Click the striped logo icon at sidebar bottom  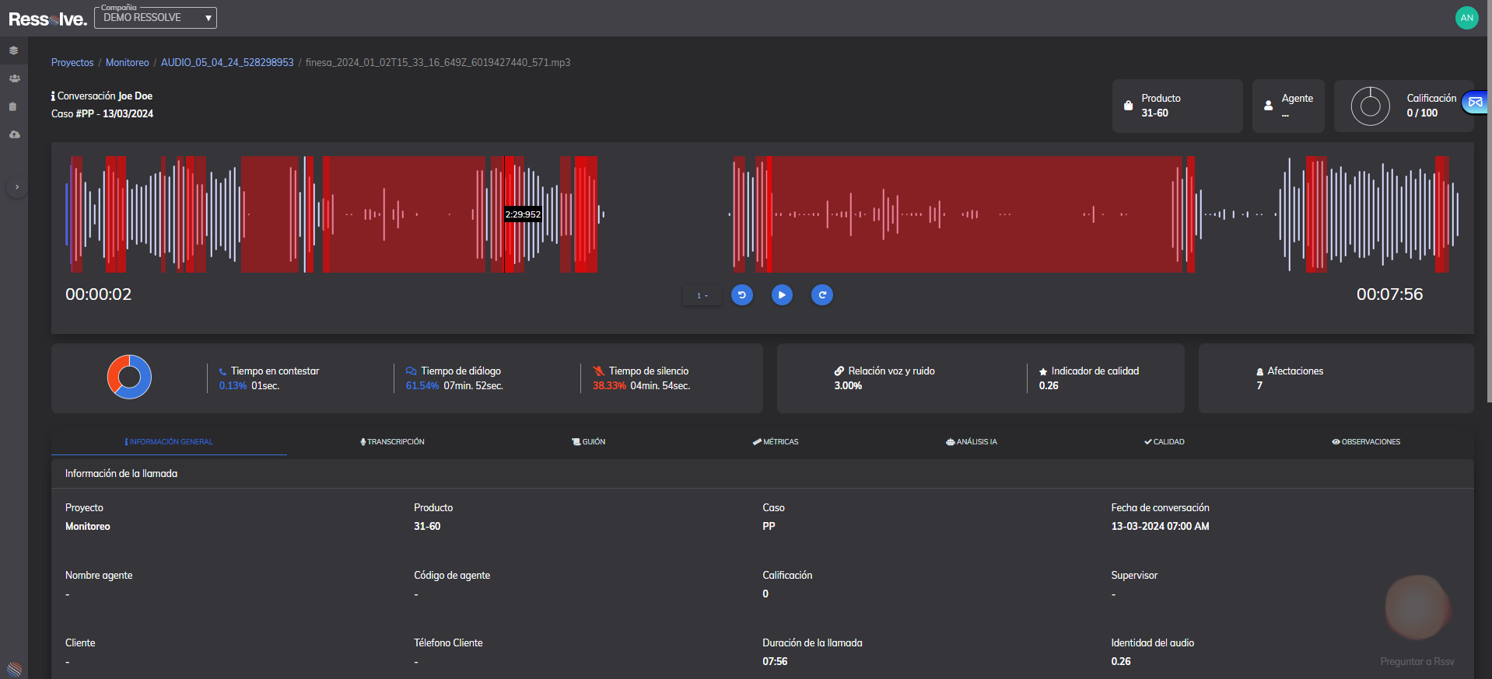(14, 669)
